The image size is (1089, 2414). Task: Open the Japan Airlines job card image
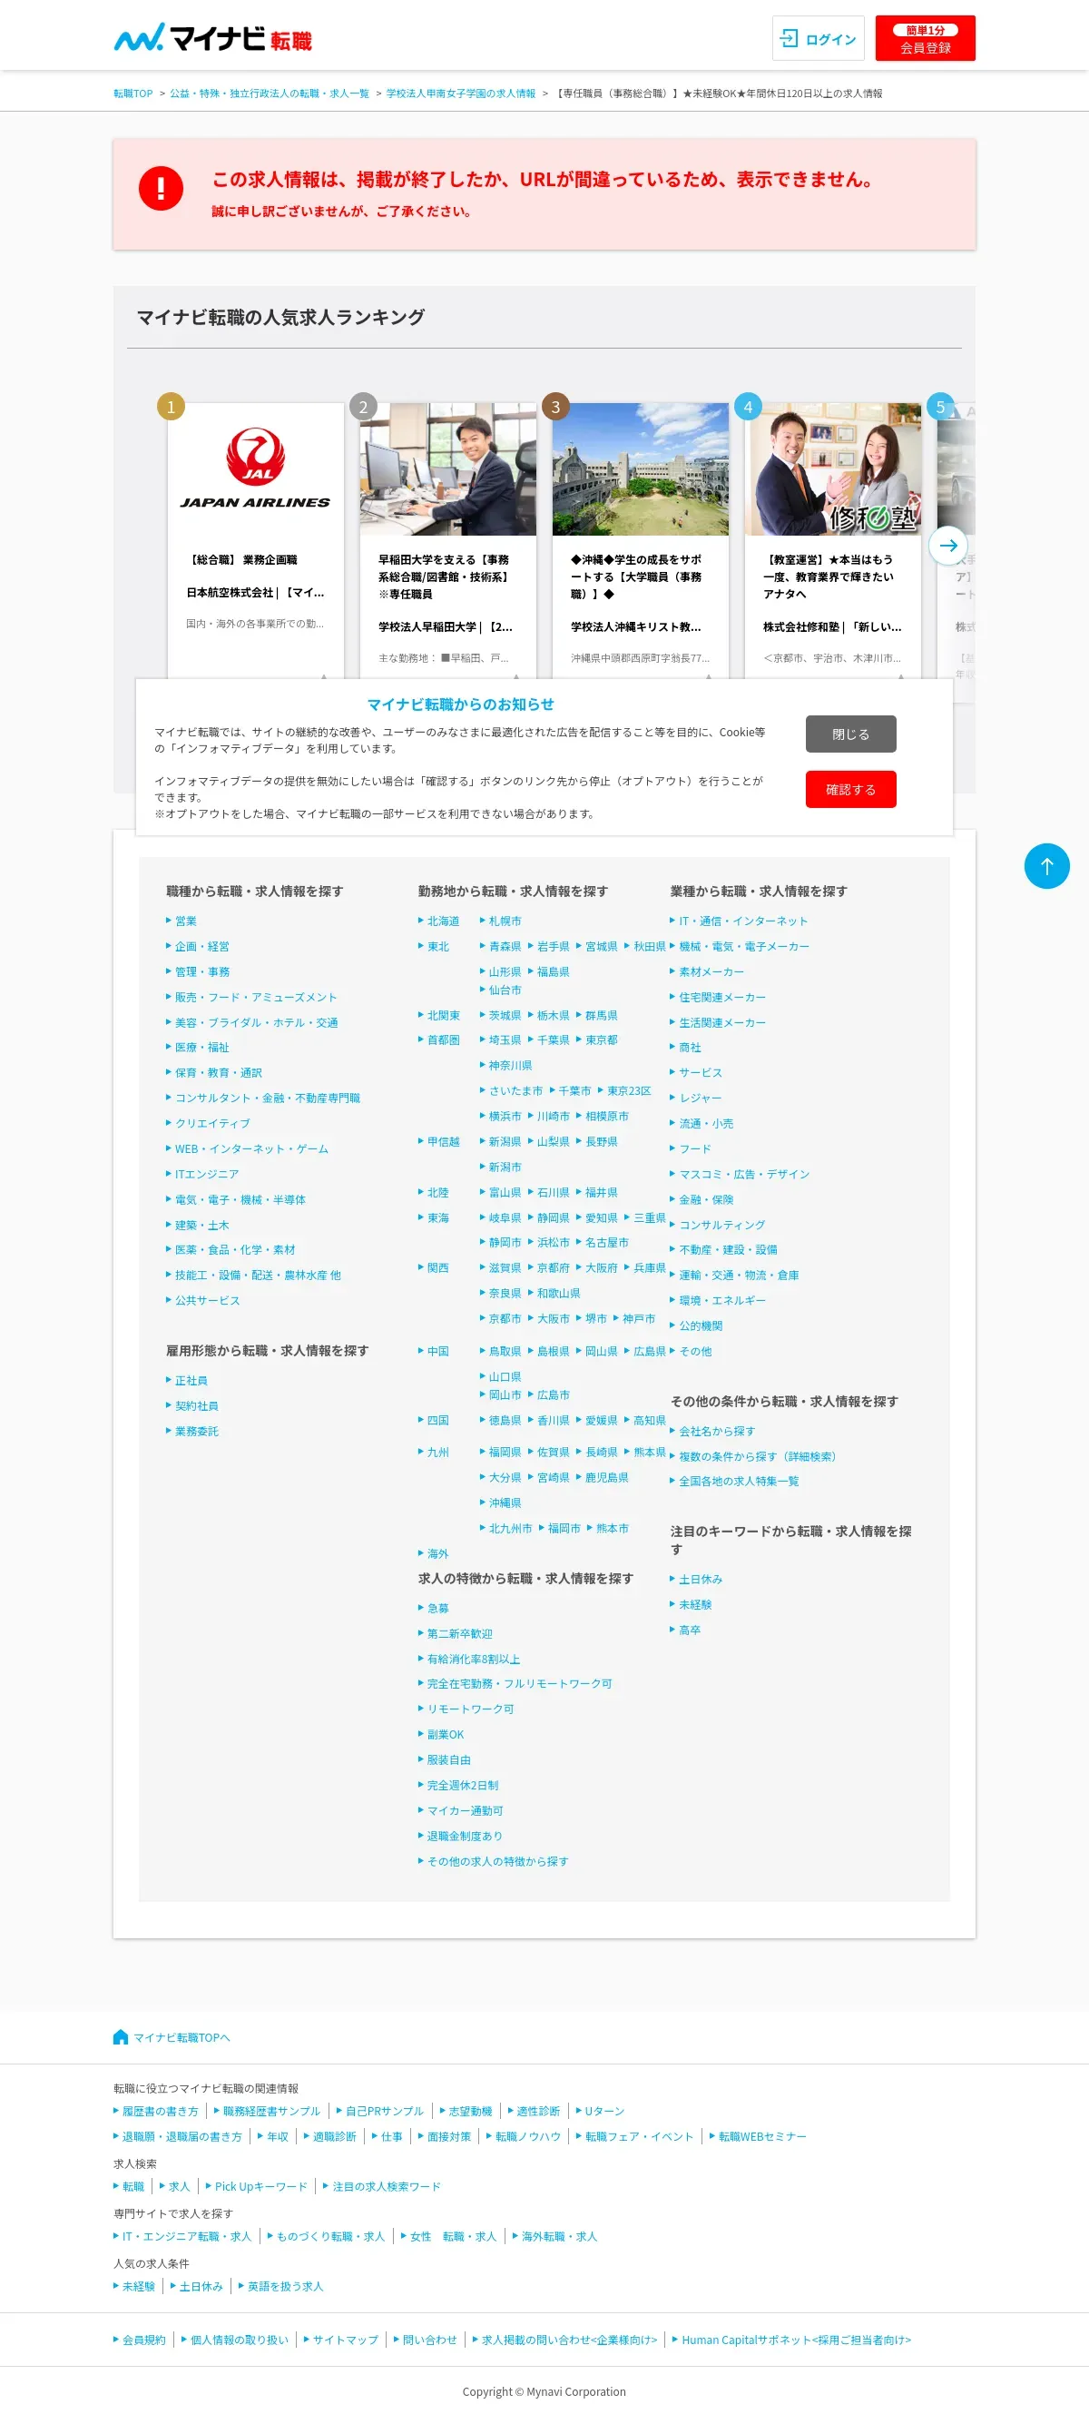click(x=256, y=469)
